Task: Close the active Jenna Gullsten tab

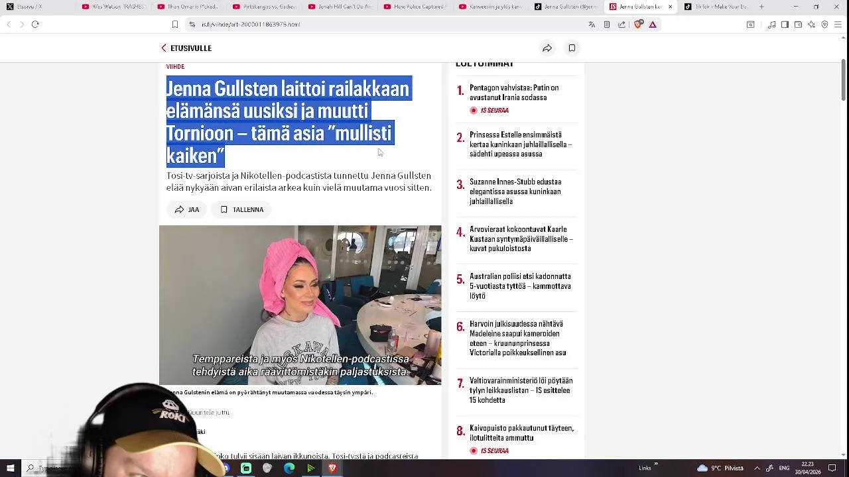Action: pyautogui.click(x=670, y=7)
